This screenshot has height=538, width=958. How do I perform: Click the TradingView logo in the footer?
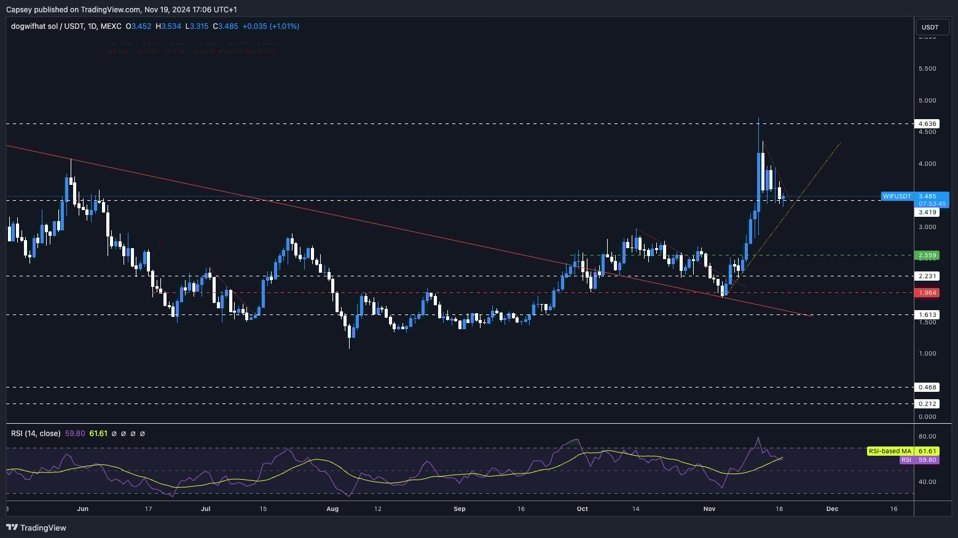point(34,528)
